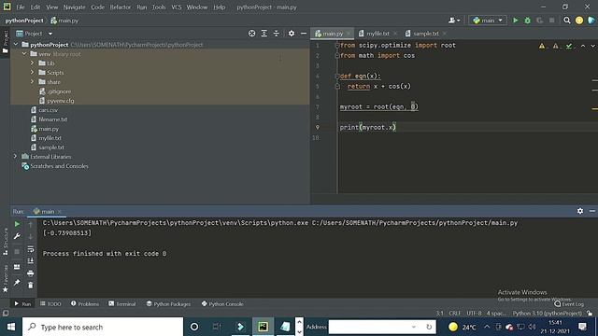Expand the Lib folder
The height and width of the screenshot is (336, 598).
(33, 63)
